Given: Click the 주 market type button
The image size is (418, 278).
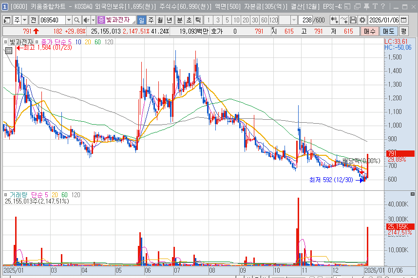Looking at the screenshot, I should tap(17, 20).
